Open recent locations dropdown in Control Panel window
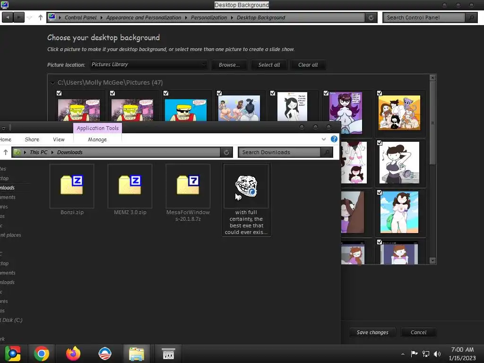Image resolution: width=484 pixels, height=363 pixels. (x=30, y=17)
